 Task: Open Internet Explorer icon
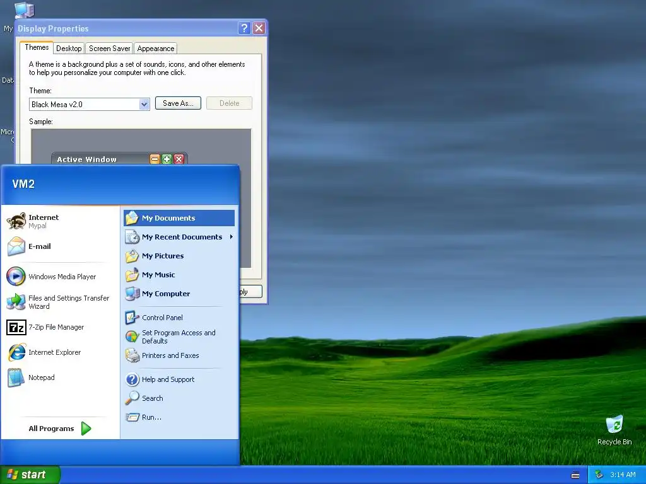(x=16, y=352)
